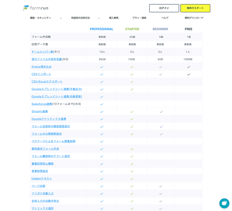Open the チームメンバー数 feature link
The image size is (232, 211).
point(42,52)
